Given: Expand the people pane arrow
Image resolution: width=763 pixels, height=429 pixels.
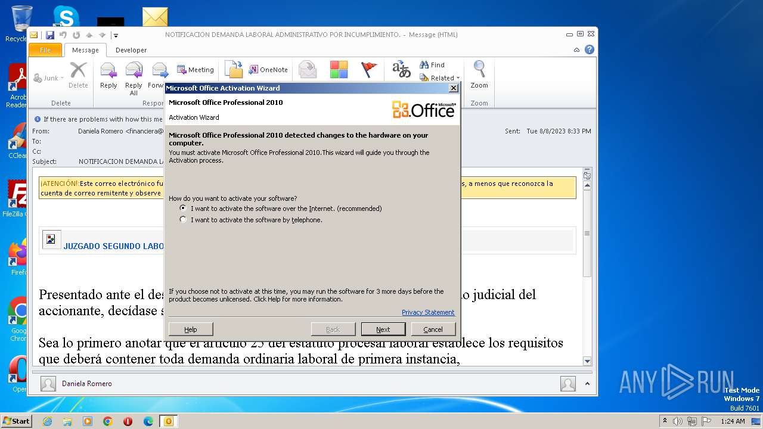Looking at the screenshot, I should click(x=587, y=384).
